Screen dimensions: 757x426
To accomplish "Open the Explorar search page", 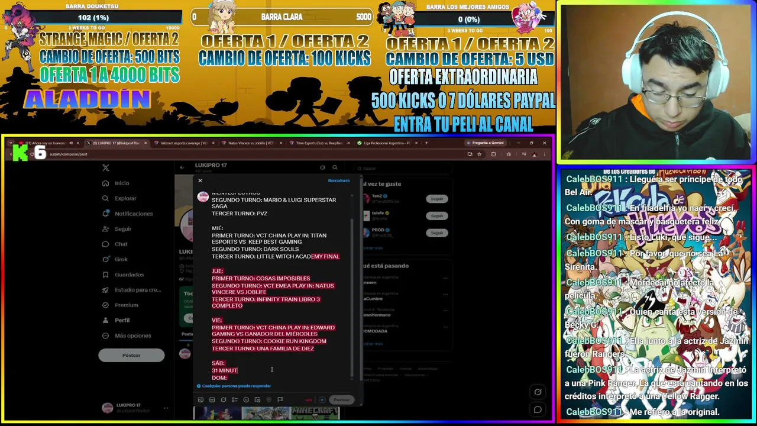I will pos(119,198).
